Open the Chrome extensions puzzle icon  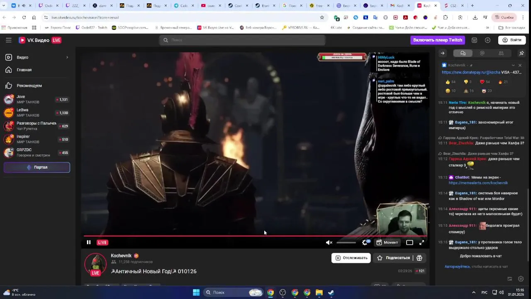(446, 17)
